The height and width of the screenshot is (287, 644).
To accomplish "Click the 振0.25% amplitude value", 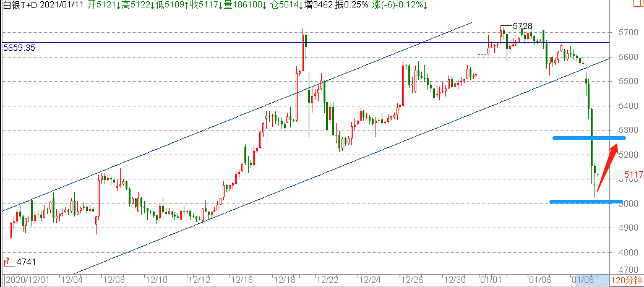I will pyautogui.click(x=351, y=6).
